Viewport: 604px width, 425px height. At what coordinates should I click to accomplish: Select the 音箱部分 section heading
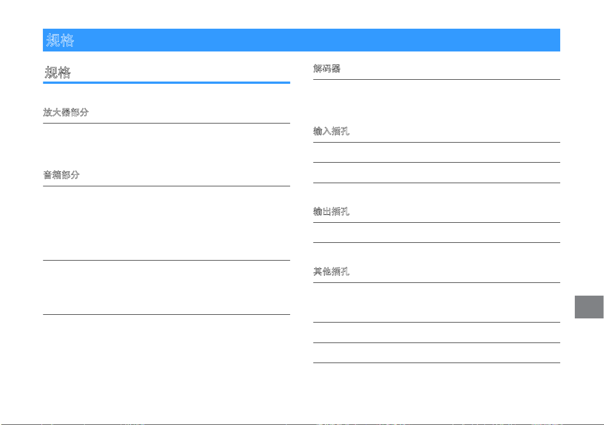coord(61,175)
